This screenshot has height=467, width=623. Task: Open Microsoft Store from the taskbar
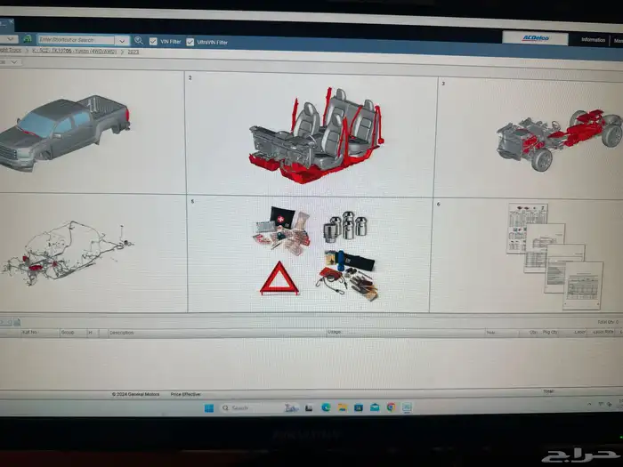pyautogui.click(x=358, y=407)
